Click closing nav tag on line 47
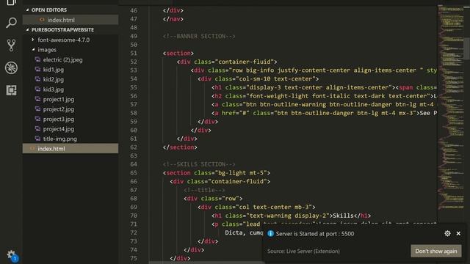 pyautogui.click(x=173, y=19)
